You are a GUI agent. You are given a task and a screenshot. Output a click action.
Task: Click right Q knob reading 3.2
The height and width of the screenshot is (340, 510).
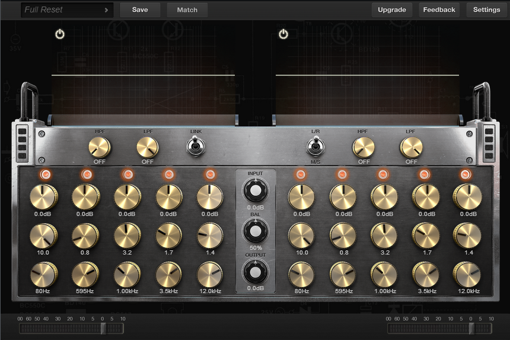[x=384, y=236]
